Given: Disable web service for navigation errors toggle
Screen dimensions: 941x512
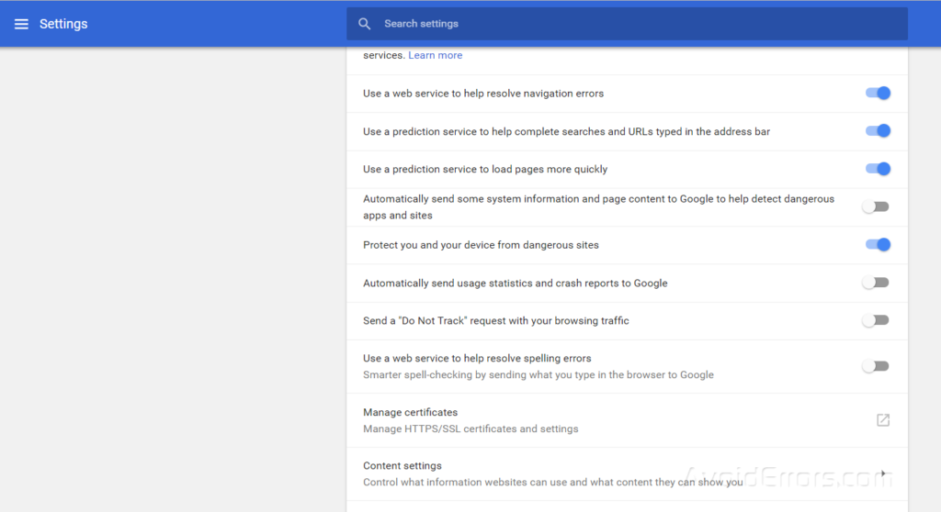Looking at the screenshot, I should click(x=877, y=93).
